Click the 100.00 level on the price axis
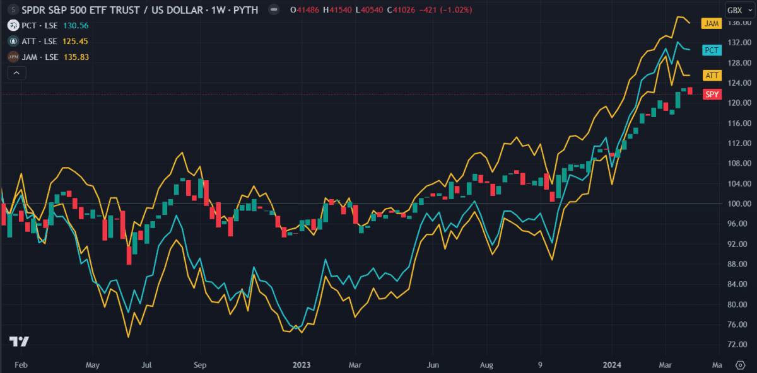Image resolution: width=757 pixels, height=373 pixels. (x=738, y=204)
